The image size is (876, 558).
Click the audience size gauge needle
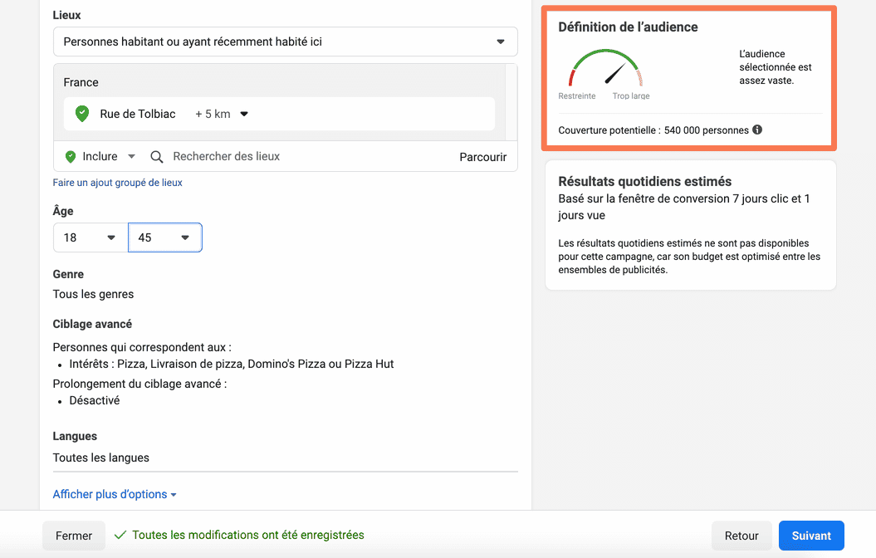[x=614, y=74]
